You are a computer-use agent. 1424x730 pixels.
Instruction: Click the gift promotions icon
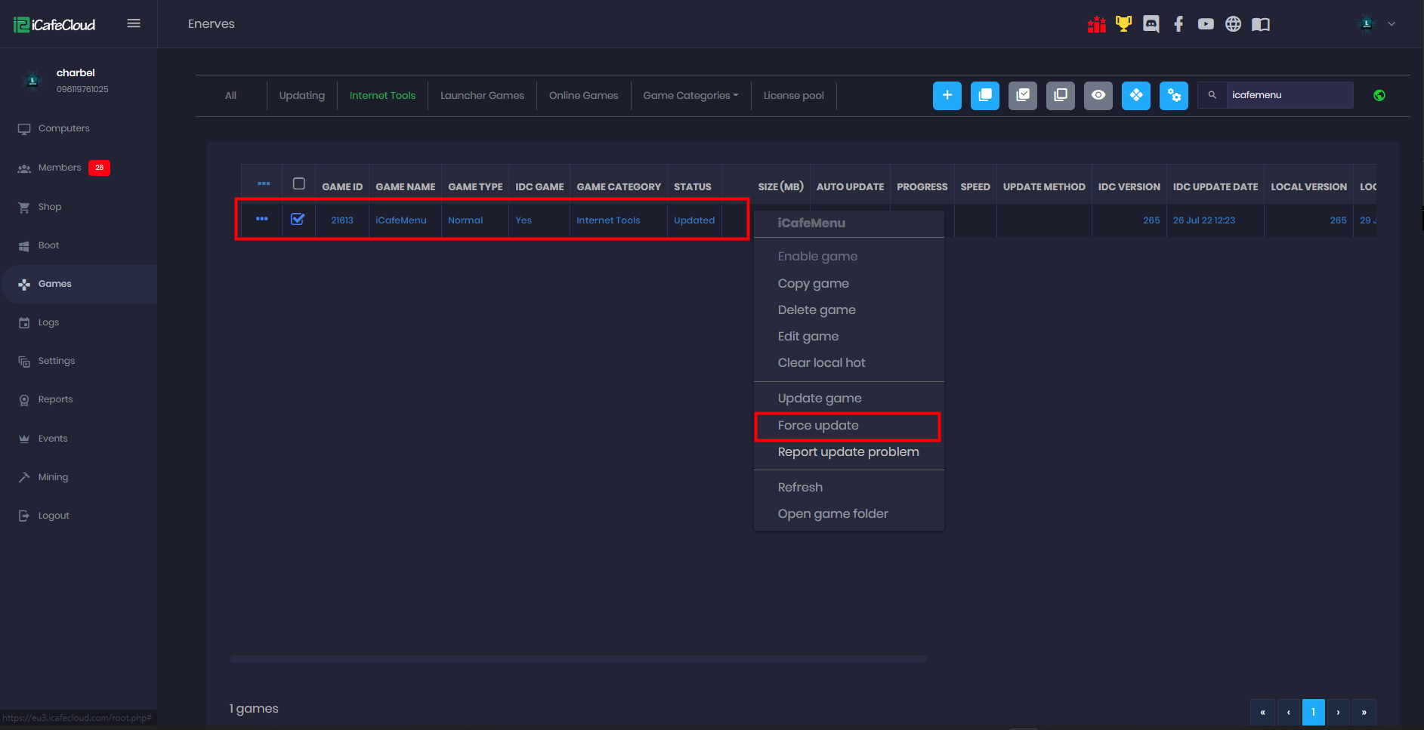tap(1096, 24)
